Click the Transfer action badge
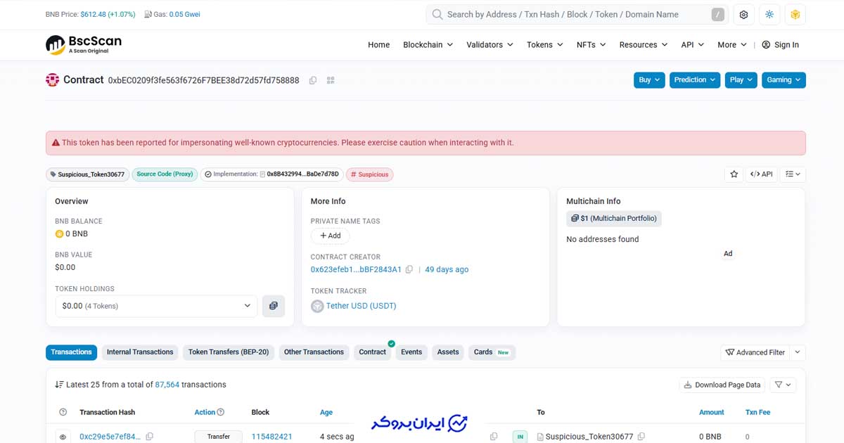 [218, 437]
